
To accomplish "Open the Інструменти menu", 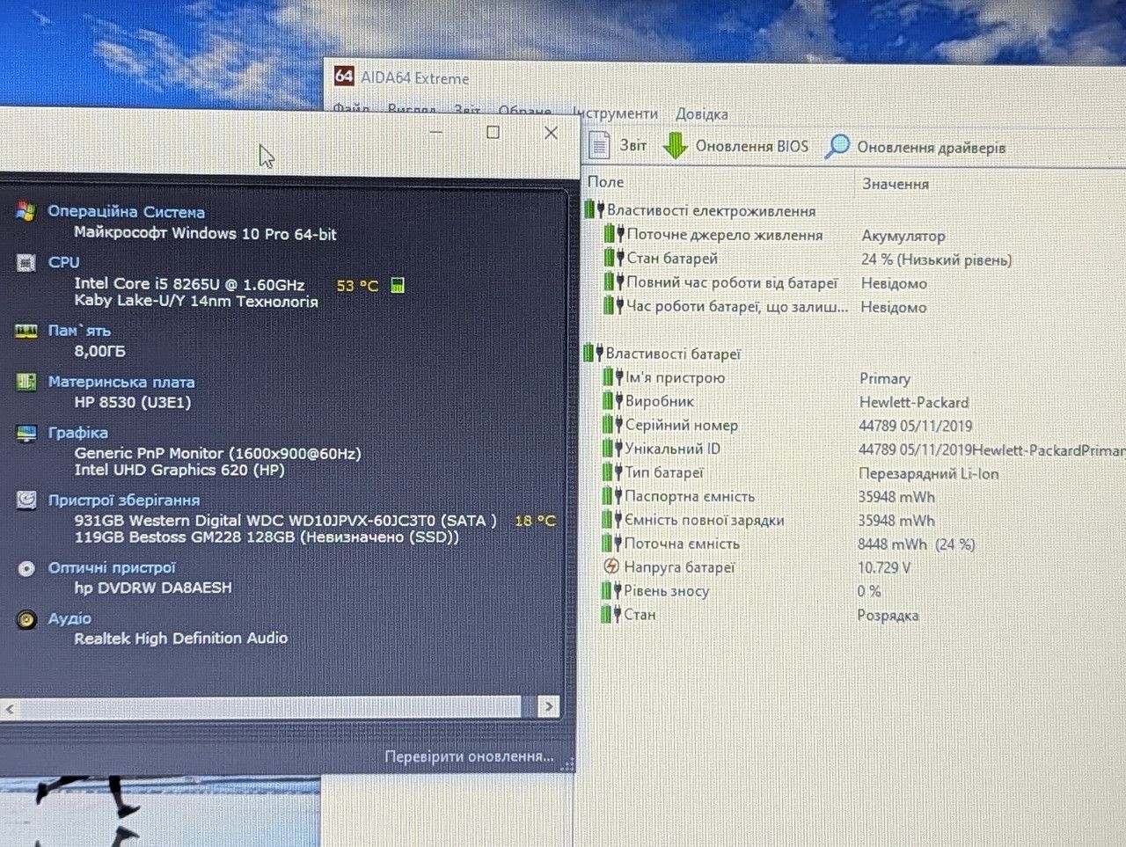I will [615, 113].
